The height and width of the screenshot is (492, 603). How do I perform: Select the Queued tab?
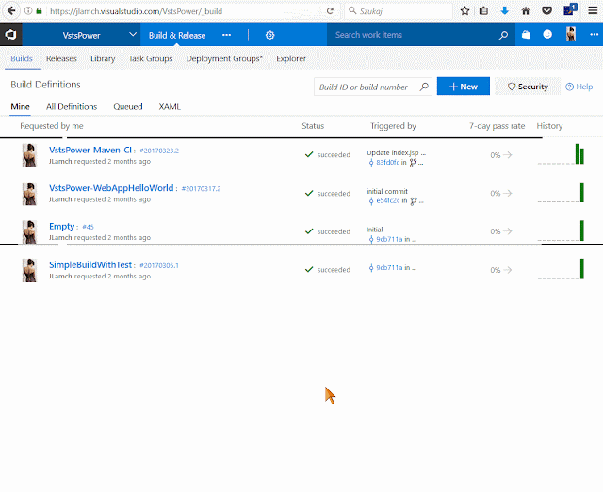tap(128, 106)
